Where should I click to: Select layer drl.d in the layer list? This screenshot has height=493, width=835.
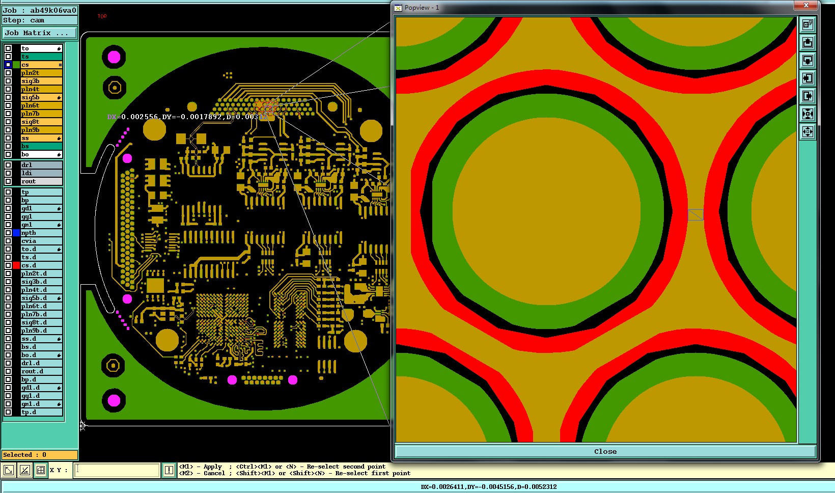[x=41, y=363]
